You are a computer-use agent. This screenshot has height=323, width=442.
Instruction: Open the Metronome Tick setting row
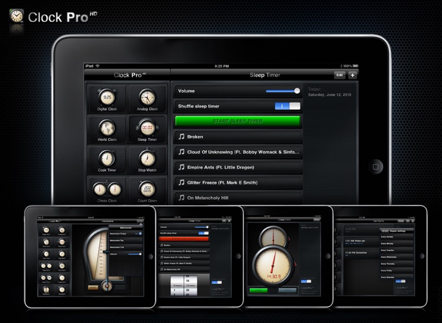tap(126, 247)
